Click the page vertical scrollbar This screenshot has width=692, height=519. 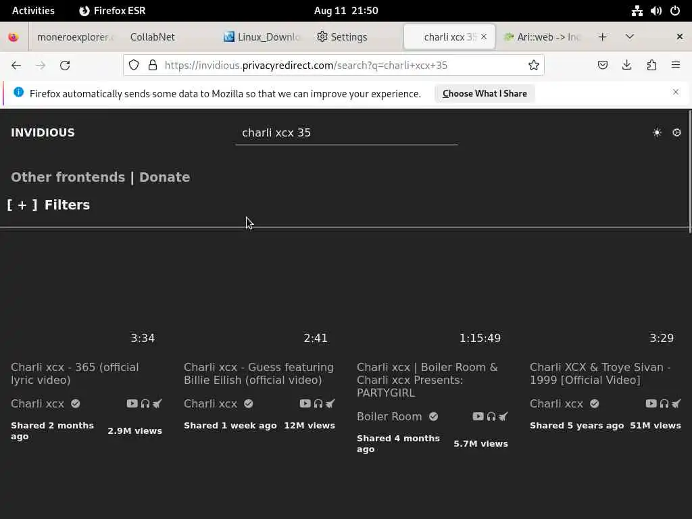coord(689,172)
